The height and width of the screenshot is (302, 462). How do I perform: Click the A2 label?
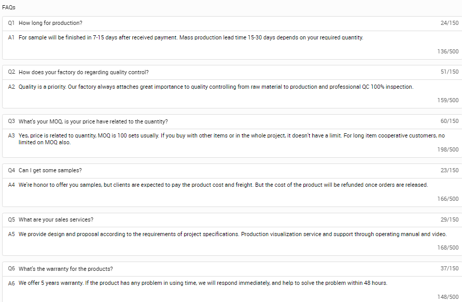(x=11, y=87)
